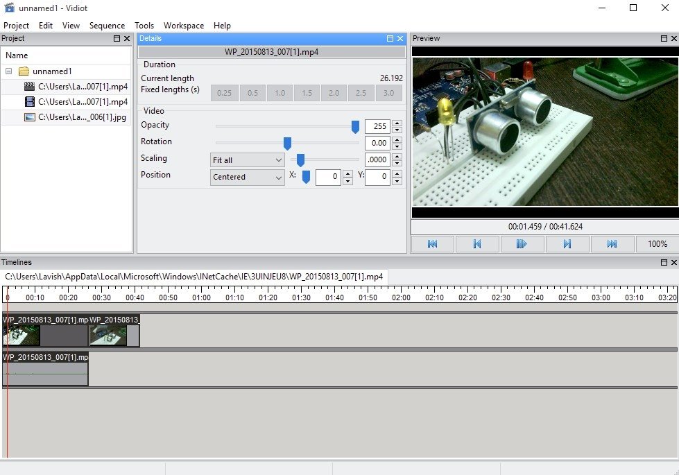This screenshot has width=679, height=475.
Task: Go to previous clip in Preview
Action: 477,244
